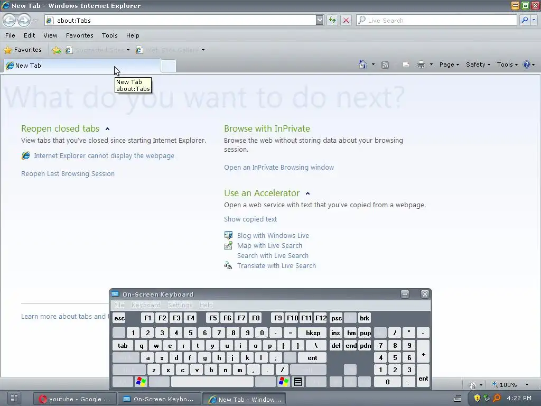Click Add to Favorites Bar icon

57,50
